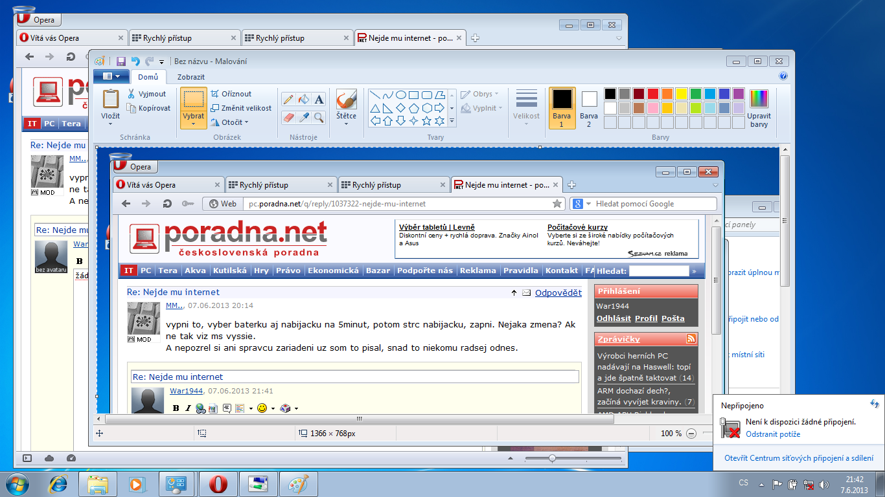Set Barva 2 as the active color
The height and width of the screenshot is (497, 885).
(589, 107)
